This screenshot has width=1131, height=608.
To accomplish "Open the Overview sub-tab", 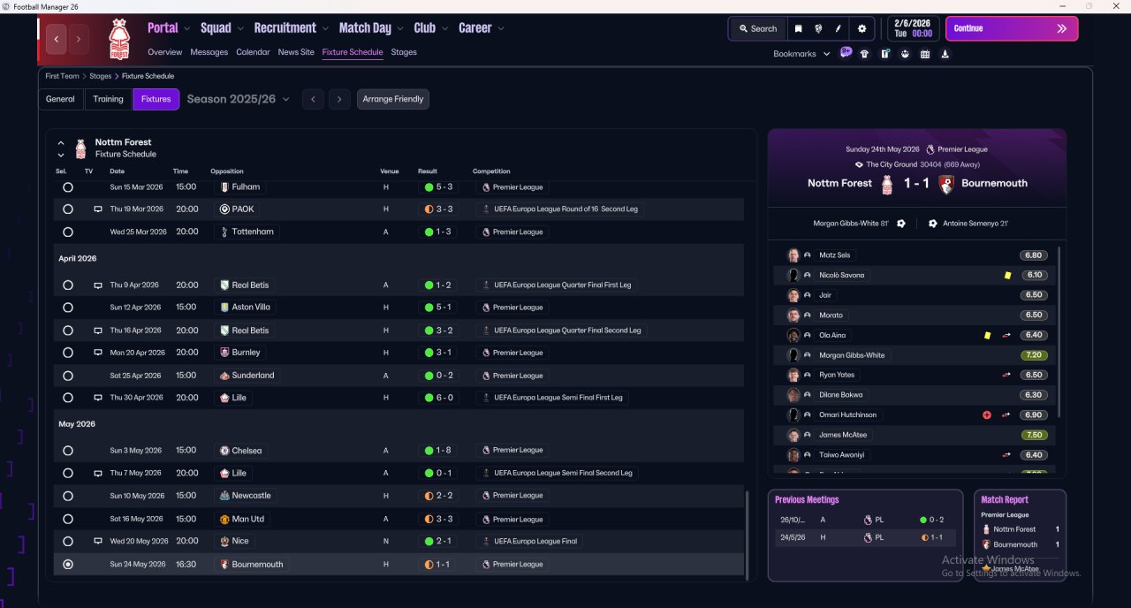I will point(165,52).
